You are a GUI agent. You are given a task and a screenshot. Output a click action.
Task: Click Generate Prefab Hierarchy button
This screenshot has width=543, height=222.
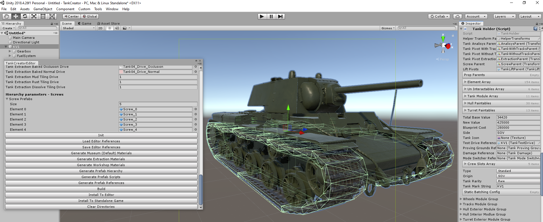(101, 171)
